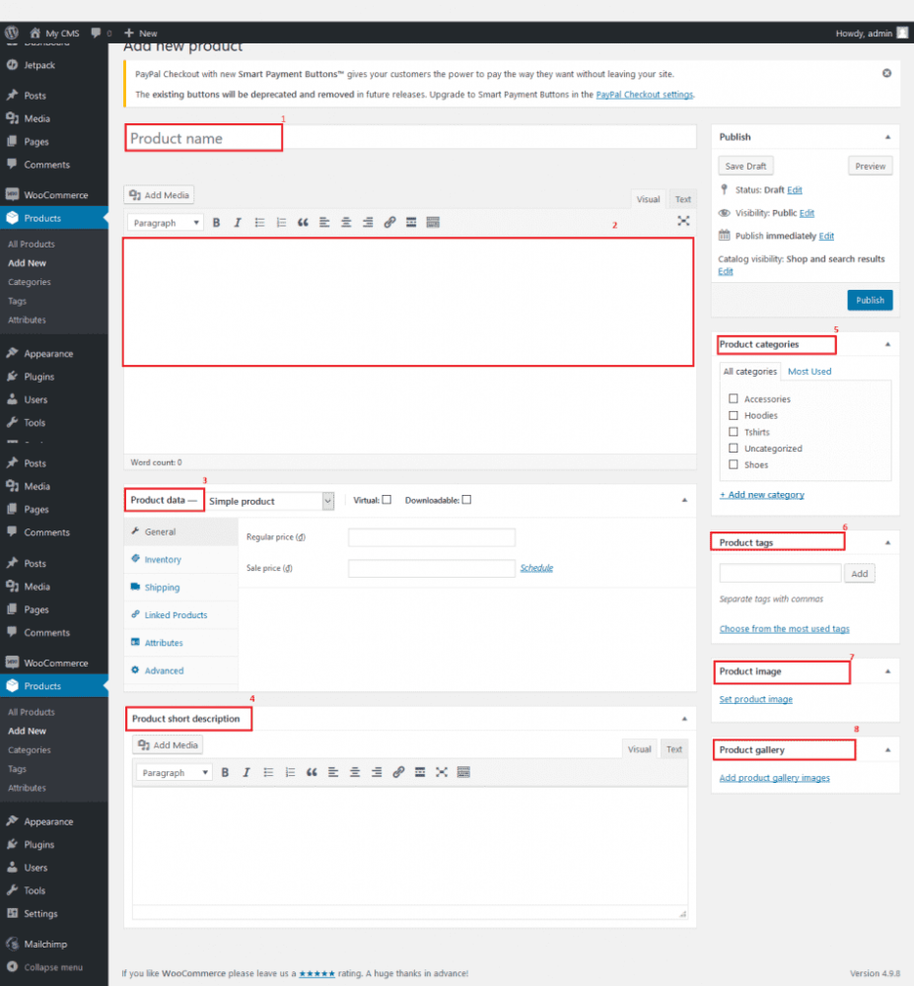
Task: Focus the Sale price field
Action: [432, 568]
